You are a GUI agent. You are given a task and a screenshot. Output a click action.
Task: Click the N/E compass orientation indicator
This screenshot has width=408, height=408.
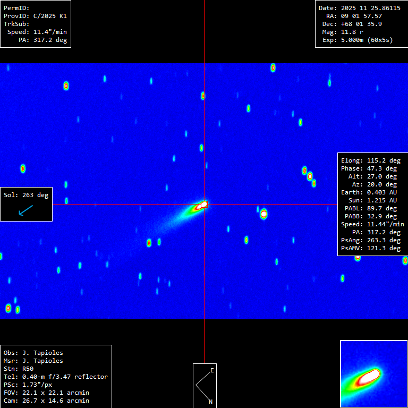205,385
